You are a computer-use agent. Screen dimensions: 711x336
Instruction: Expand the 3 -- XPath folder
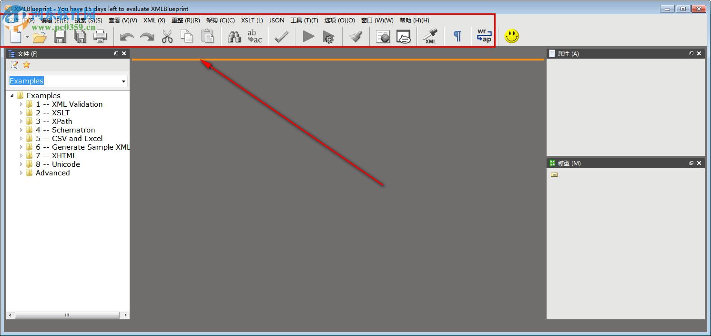[x=21, y=122]
